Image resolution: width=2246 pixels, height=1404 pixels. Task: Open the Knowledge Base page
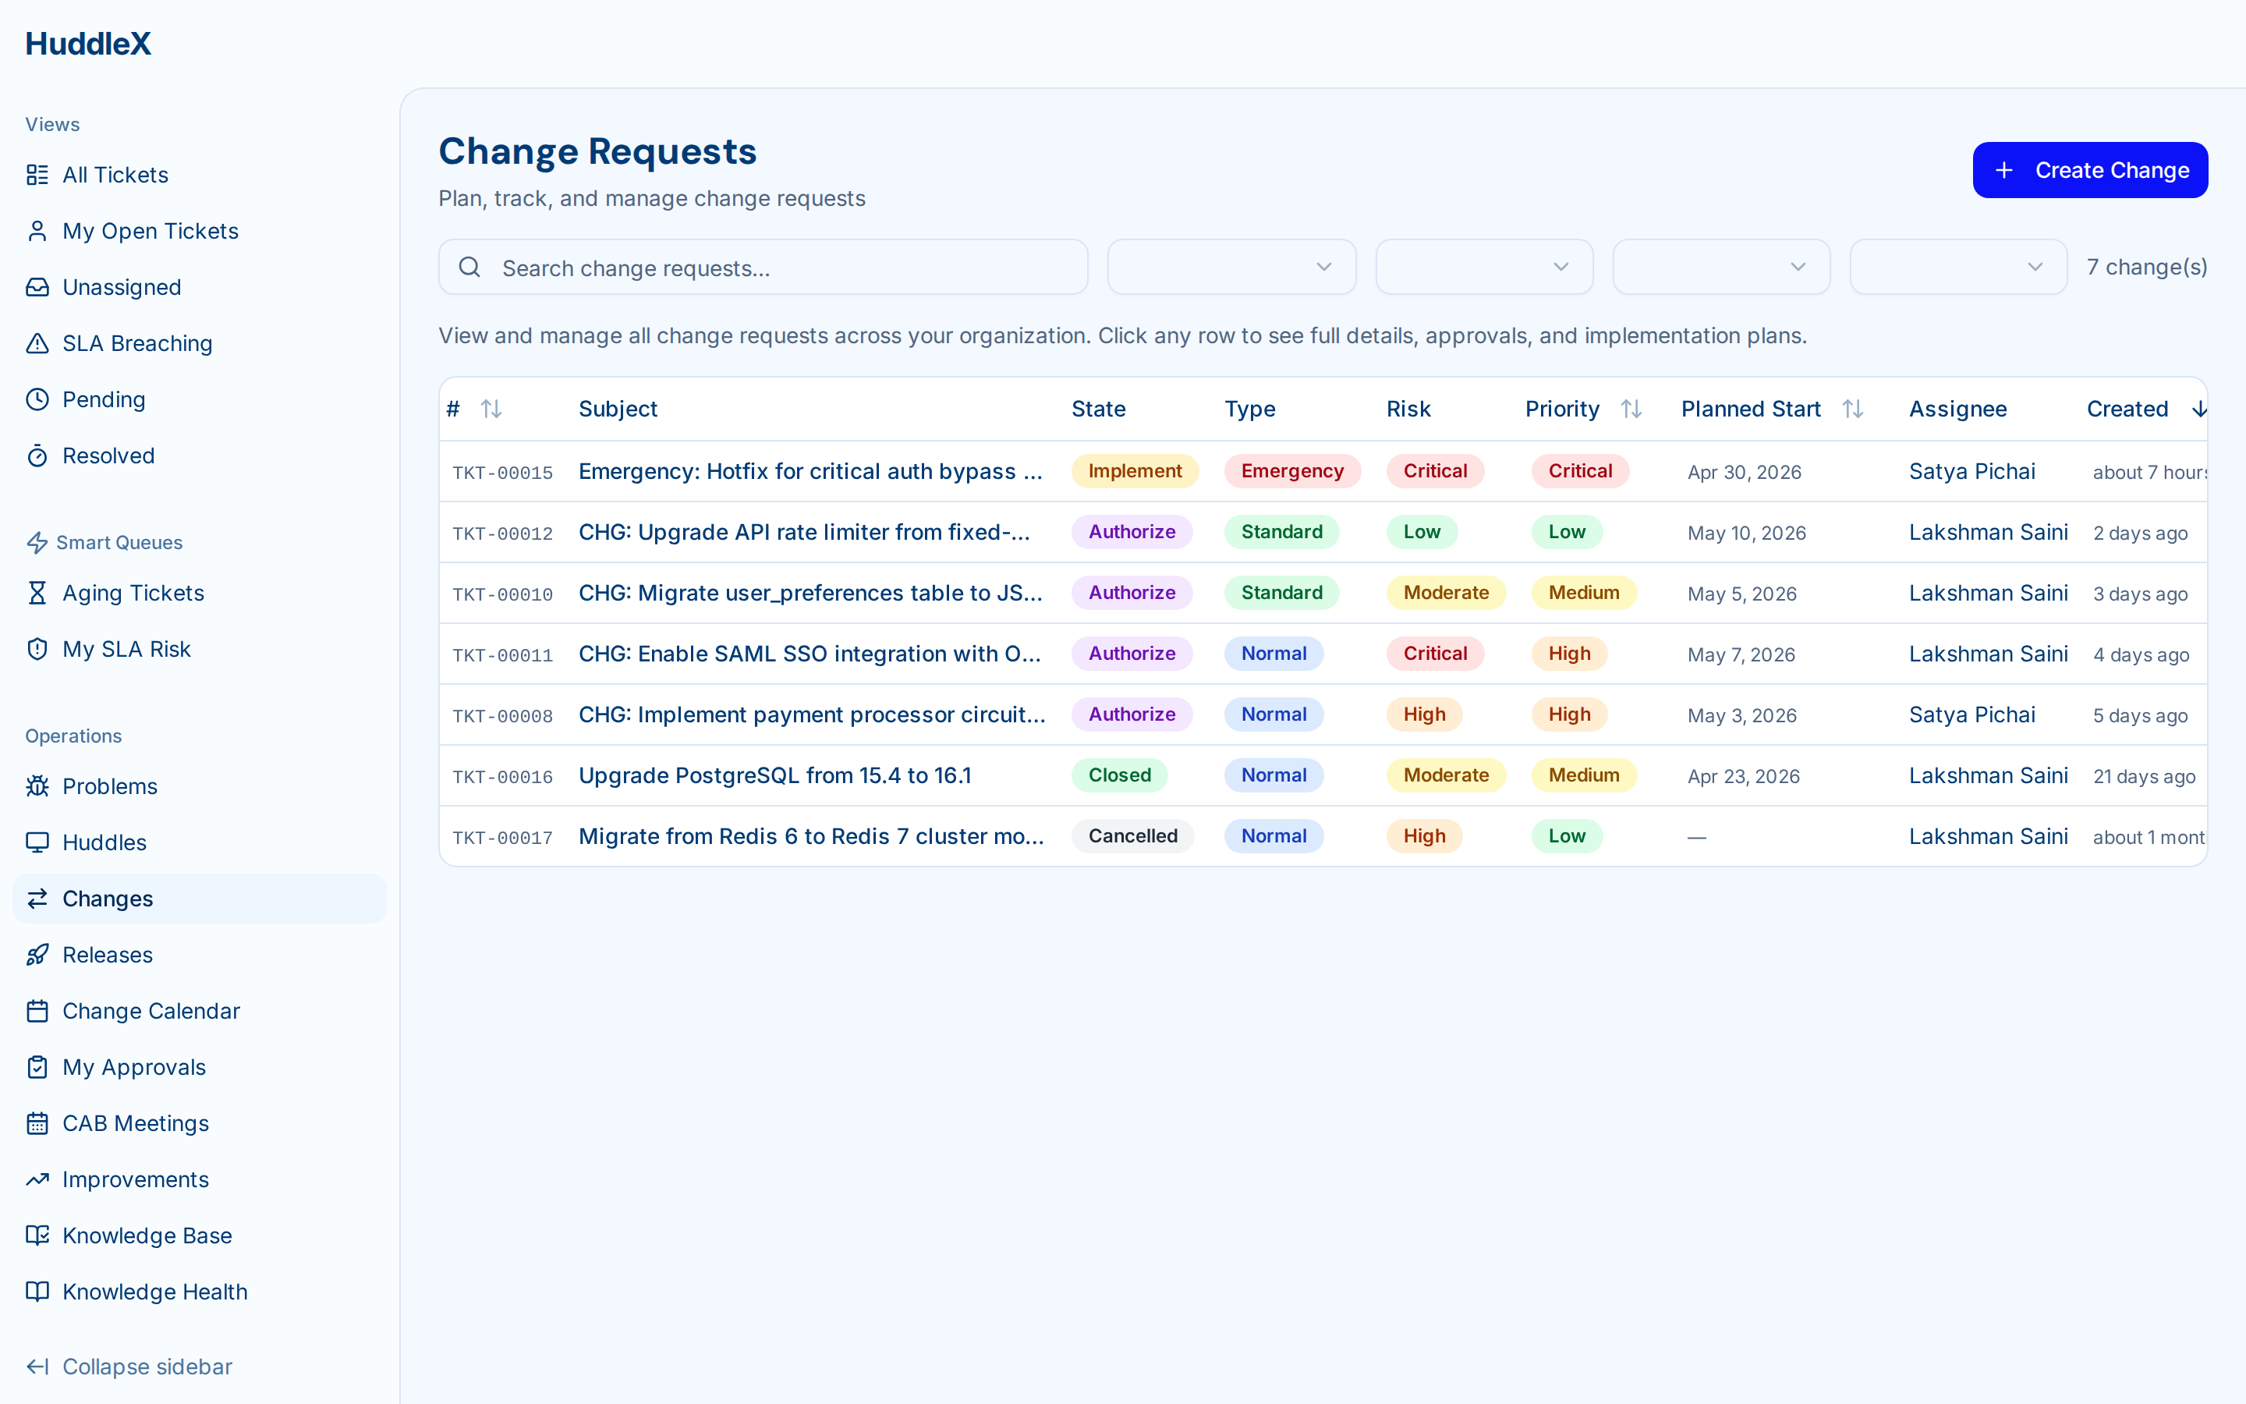[x=199, y=1236]
